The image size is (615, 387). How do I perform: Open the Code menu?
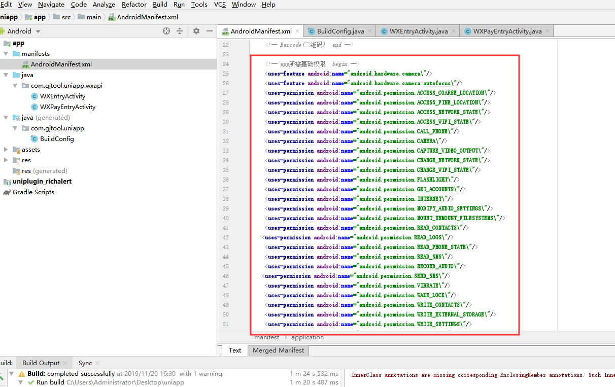79,5
